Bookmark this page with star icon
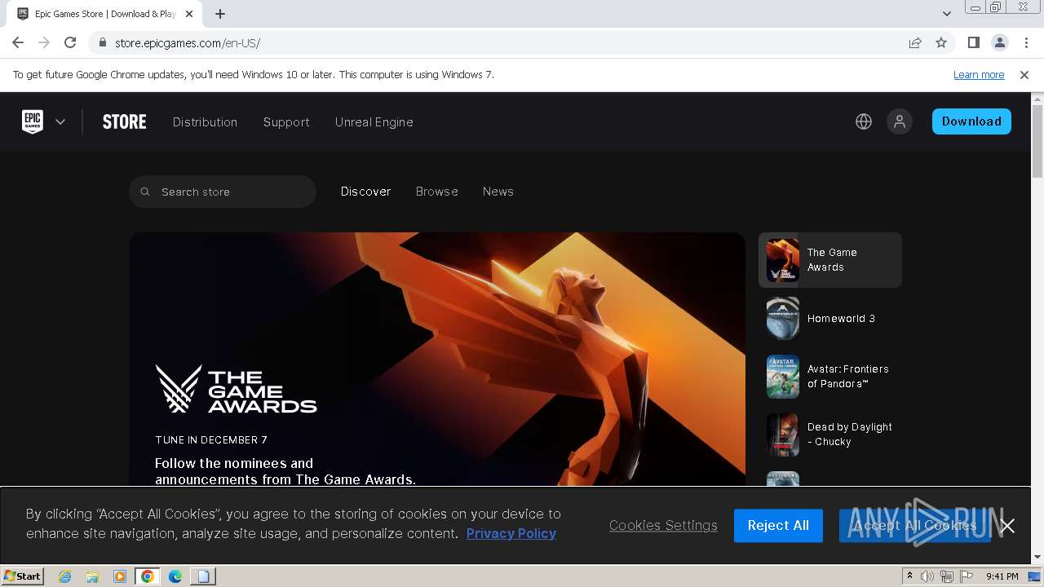This screenshot has width=1044, height=587. tap(941, 42)
